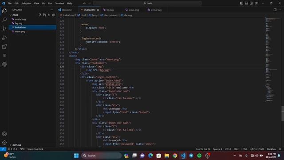Image resolution: width=284 pixels, height=160 pixels.
Task: Select avatar.svg in Explorer tree
Action: 32,19
